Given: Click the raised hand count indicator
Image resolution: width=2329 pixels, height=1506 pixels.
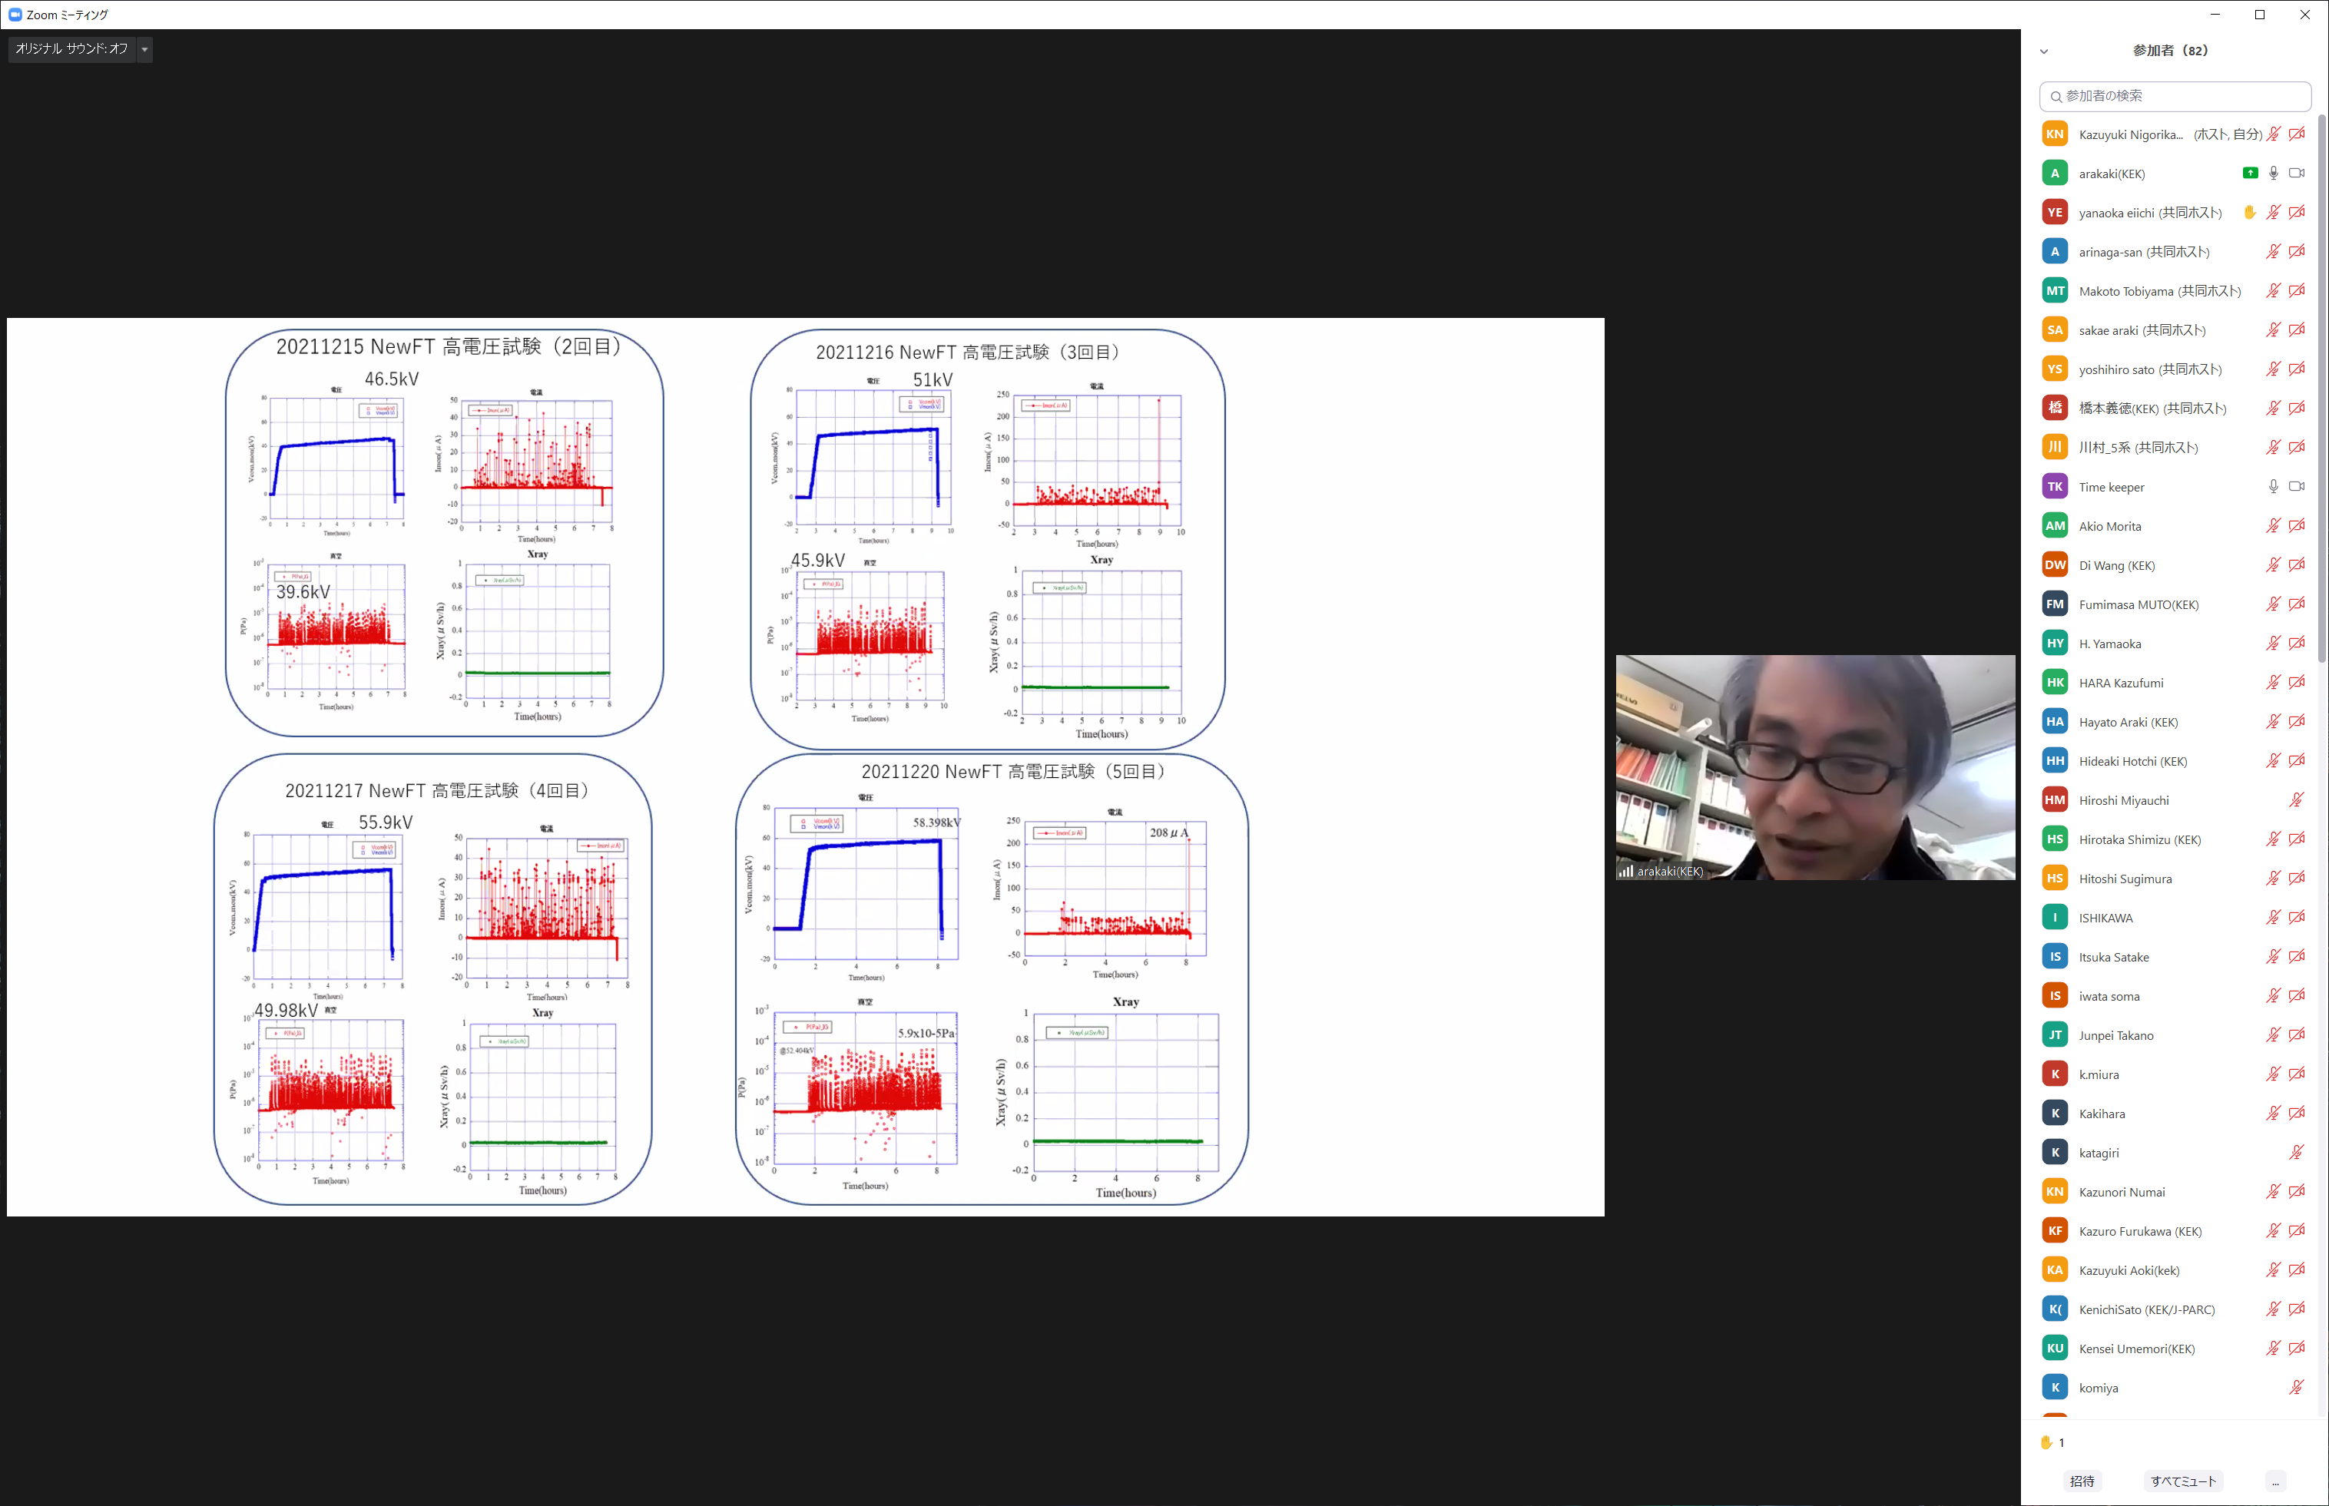Looking at the screenshot, I should pyautogui.click(x=2052, y=1441).
